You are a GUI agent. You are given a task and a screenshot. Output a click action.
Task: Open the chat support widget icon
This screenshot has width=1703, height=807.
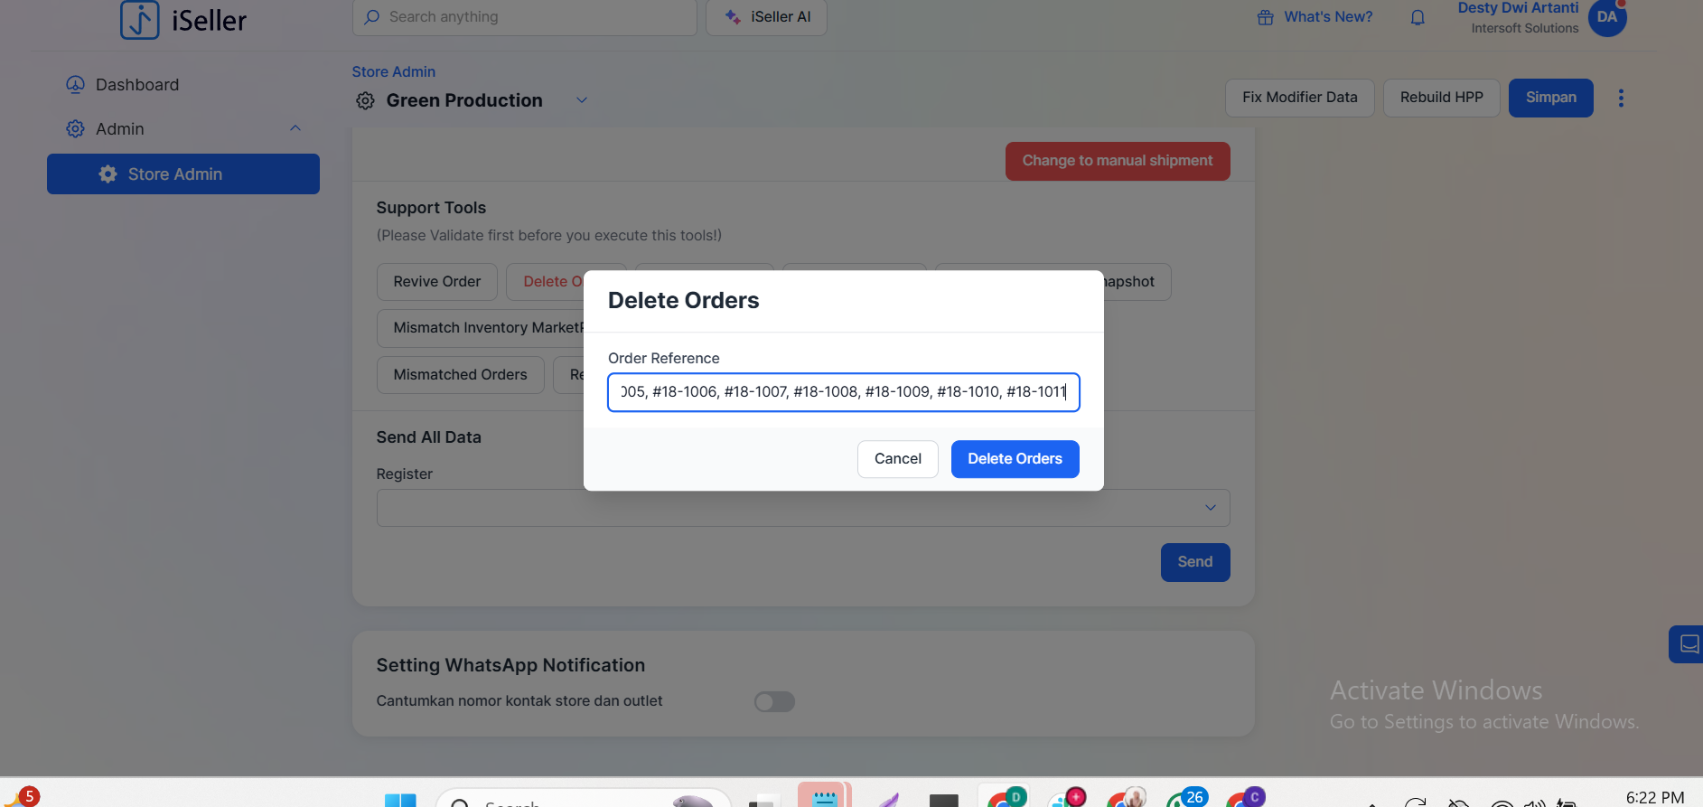(1688, 644)
